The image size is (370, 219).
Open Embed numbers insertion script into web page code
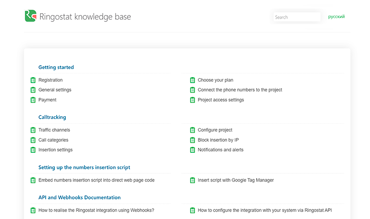click(96, 180)
